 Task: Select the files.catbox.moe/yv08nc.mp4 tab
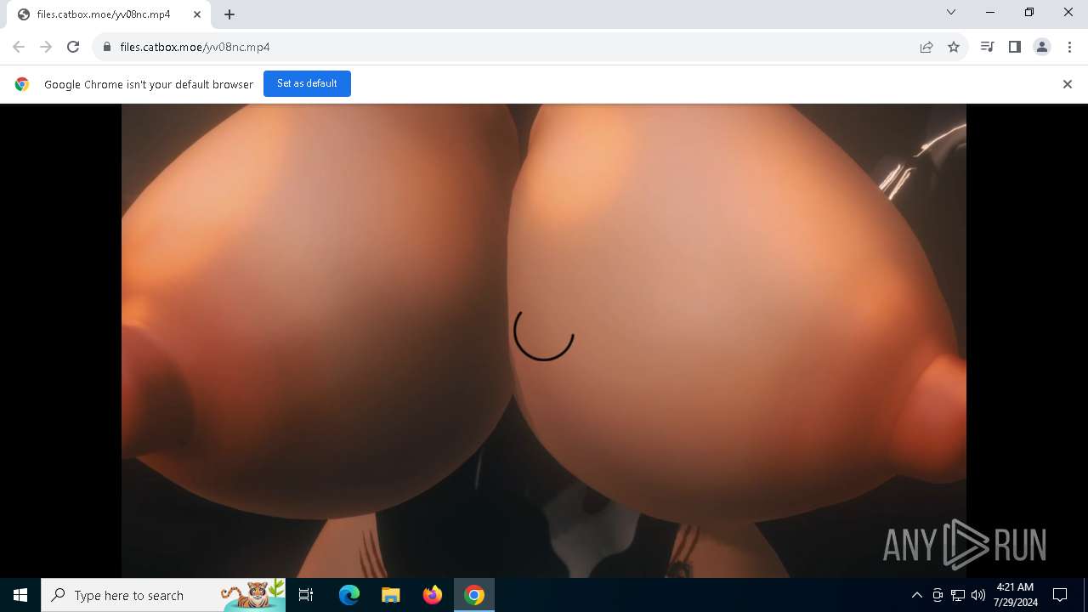pyautogui.click(x=109, y=14)
